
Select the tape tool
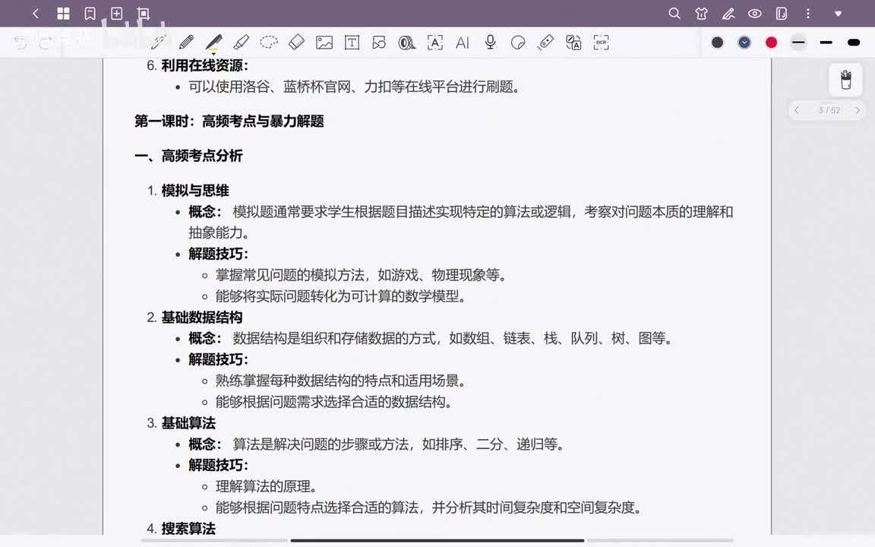[x=407, y=43]
